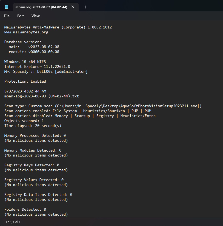Click the main v2023.08.02.08 line
Image resolution: width=223 pixels, height=226 pixels.
[x=34, y=47]
